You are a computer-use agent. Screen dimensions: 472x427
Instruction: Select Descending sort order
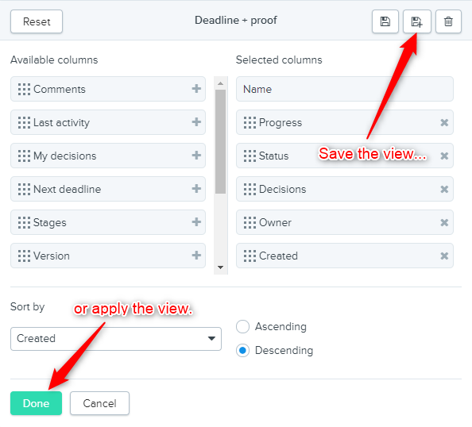point(242,350)
